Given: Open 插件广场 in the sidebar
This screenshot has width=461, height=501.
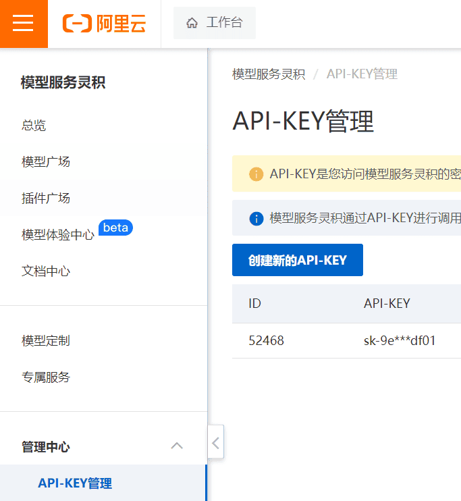Looking at the screenshot, I should click(x=46, y=198).
